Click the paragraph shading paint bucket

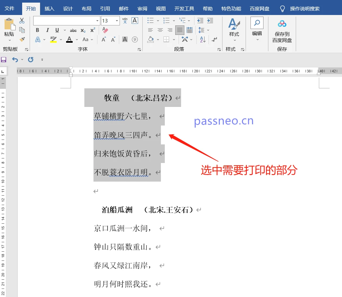pos(150,39)
